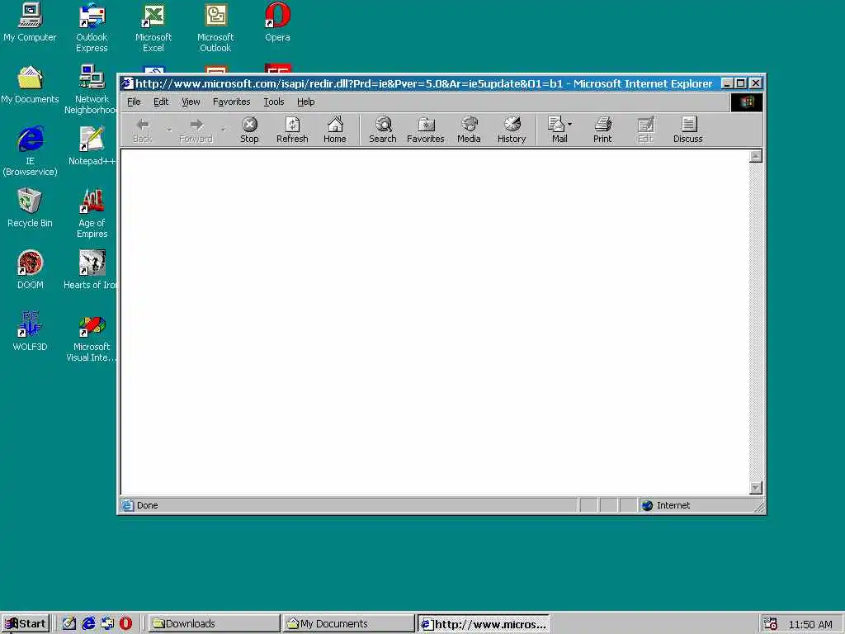Click the IE window resize grip
The height and width of the screenshot is (634, 845).
click(x=759, y=506)
